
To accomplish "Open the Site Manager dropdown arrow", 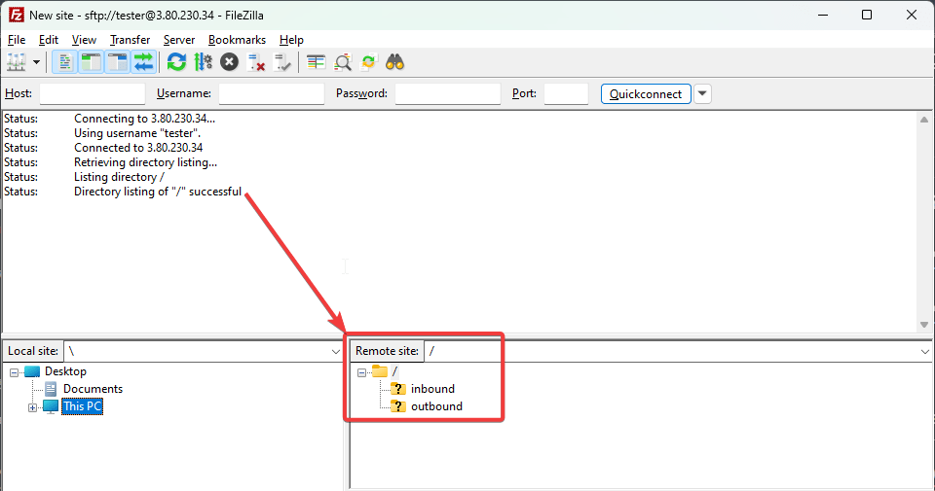I will point(37,62).
